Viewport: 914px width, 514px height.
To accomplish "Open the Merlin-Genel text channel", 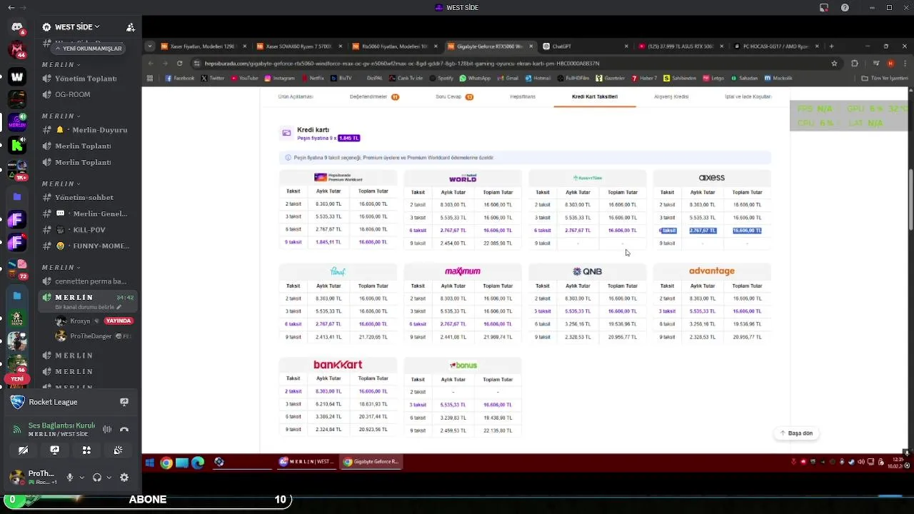I will pos(86,213).
